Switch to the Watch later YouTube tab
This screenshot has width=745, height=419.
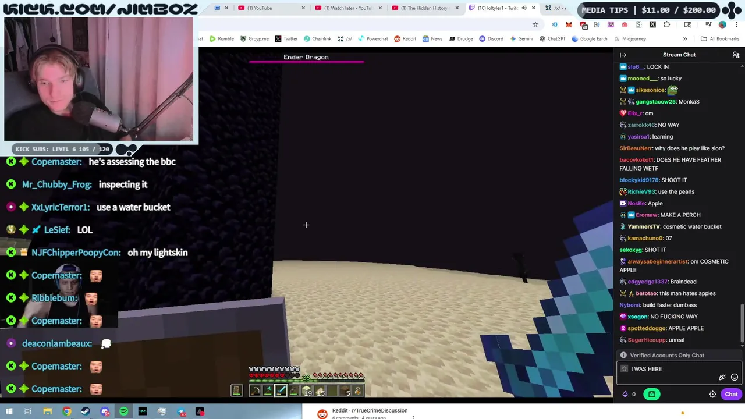348,8
